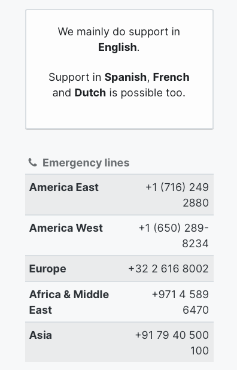Image resolution: width=237 pixels, height=370 pixels.
Task: Click the phone icon beside Emergency lines
Action: (x=32, y=163)
